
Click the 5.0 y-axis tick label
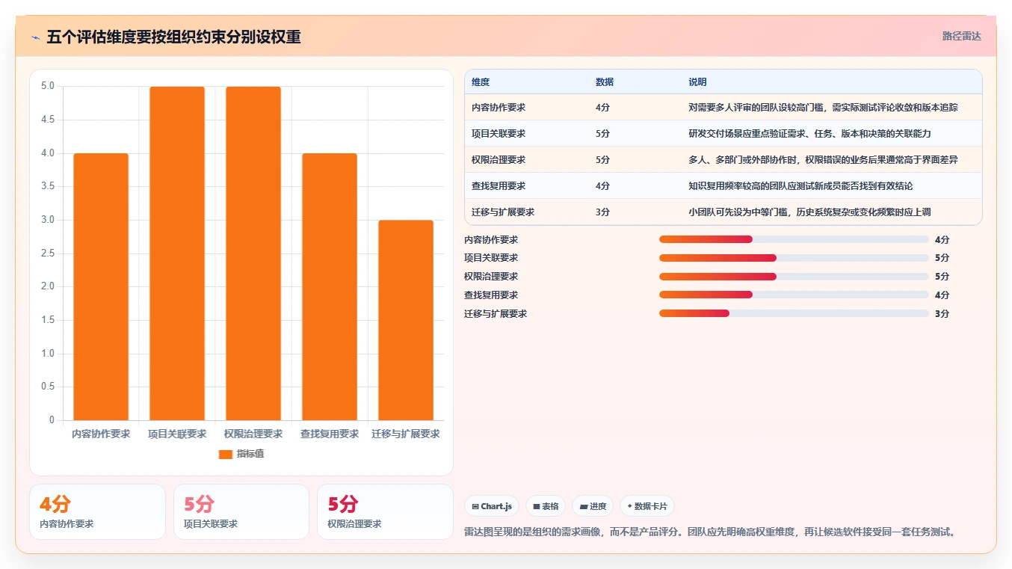[48, 86]
